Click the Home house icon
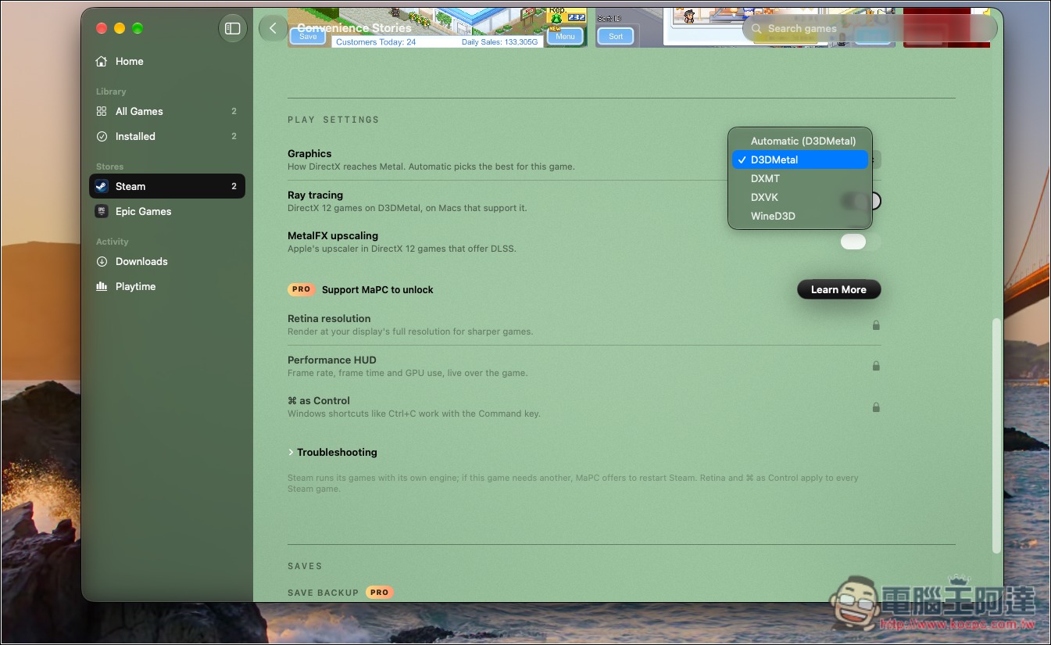The image size is (1051, 645). point(102,61)
